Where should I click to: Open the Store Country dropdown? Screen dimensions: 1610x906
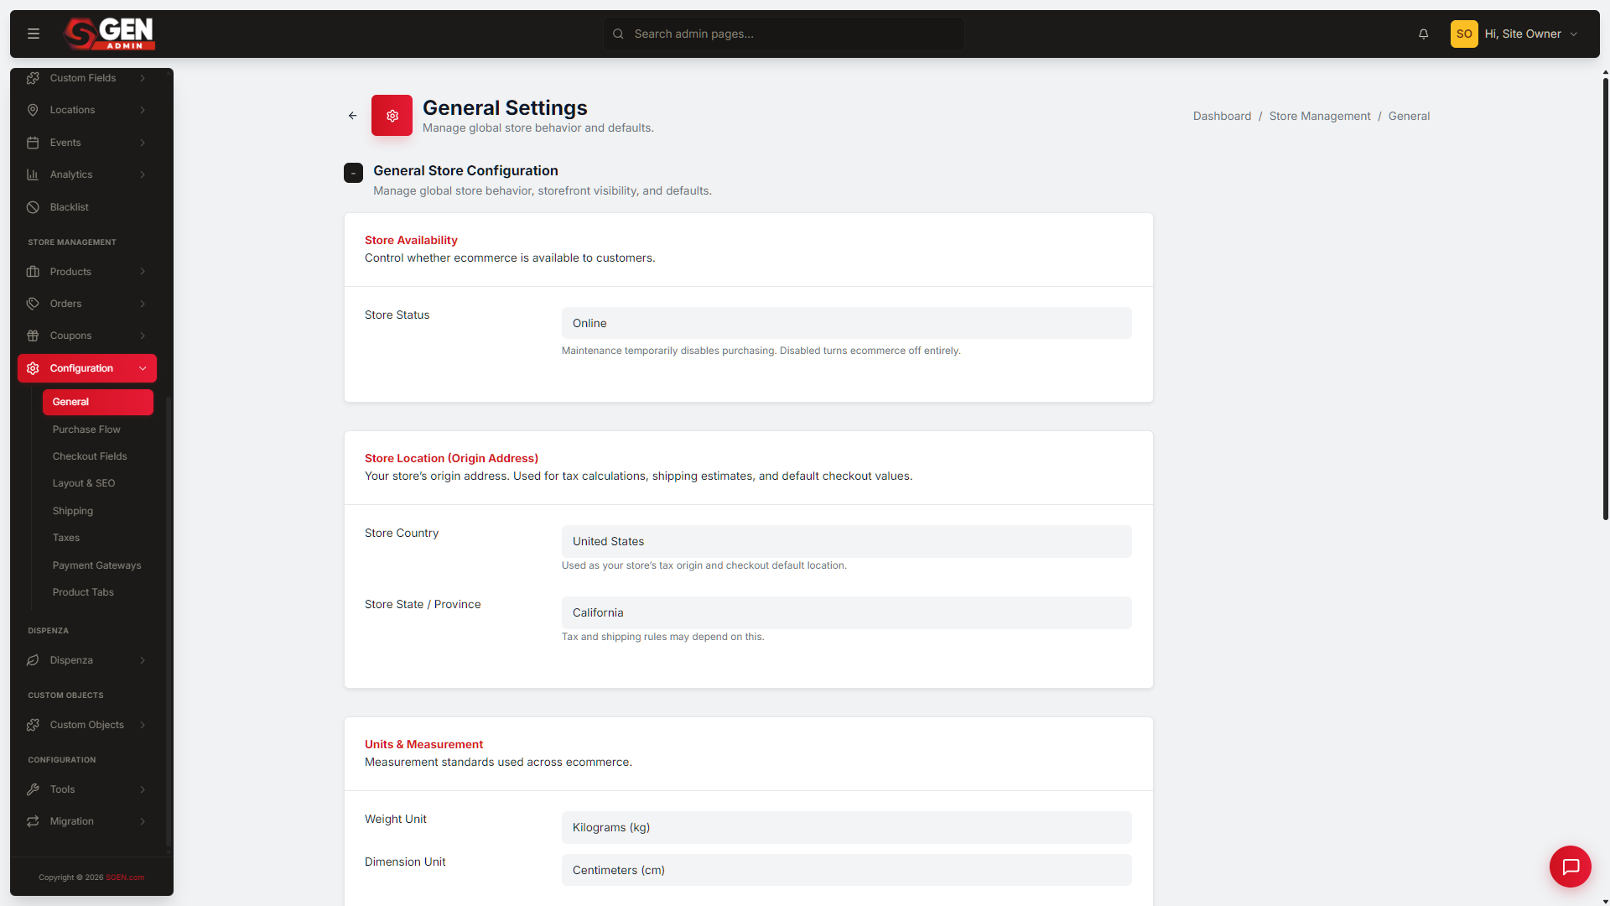pos(846,541)
